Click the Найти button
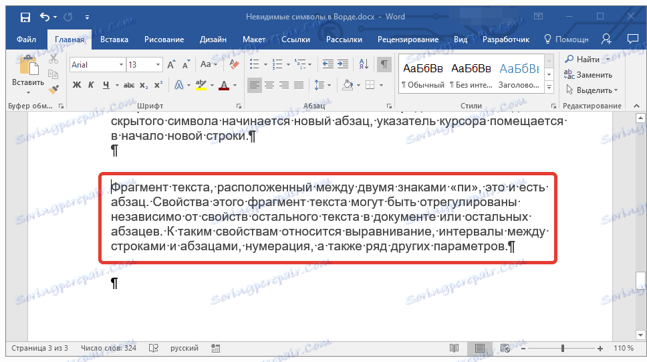Viewport: 647px width, 362px height. coord(583,60)
